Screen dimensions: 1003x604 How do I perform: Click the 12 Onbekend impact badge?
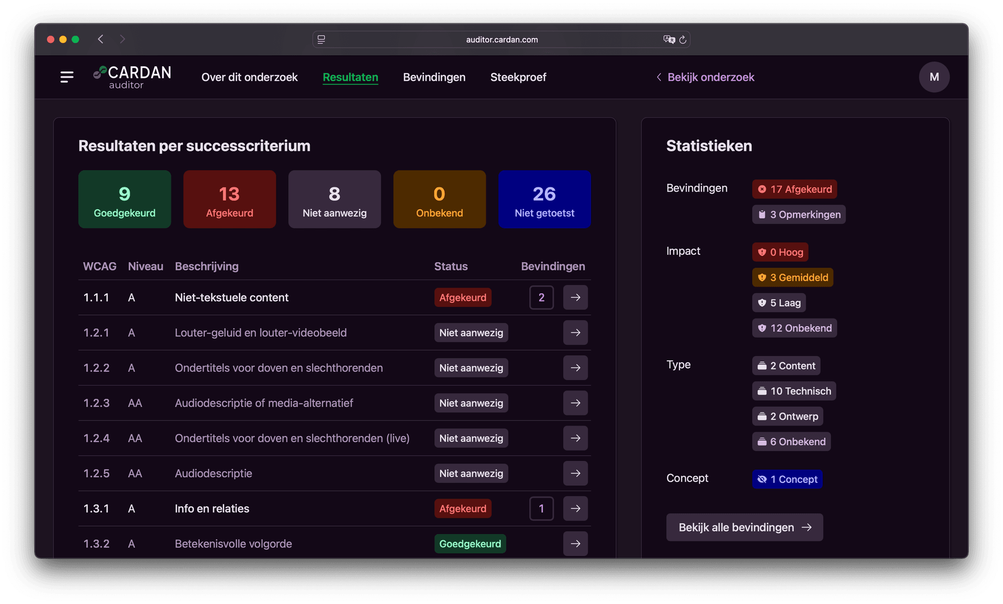795,328
